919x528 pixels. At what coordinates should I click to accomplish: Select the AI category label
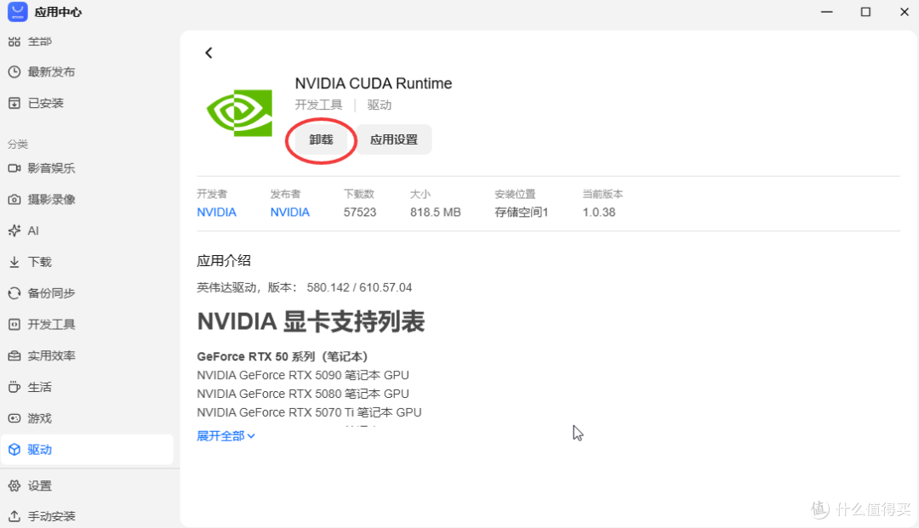[33, 230]
